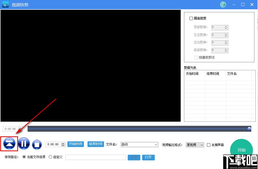Click the black video preview area
Viewport: 258px width, 169px height.
pyautogui.click(x=90, y=66)
